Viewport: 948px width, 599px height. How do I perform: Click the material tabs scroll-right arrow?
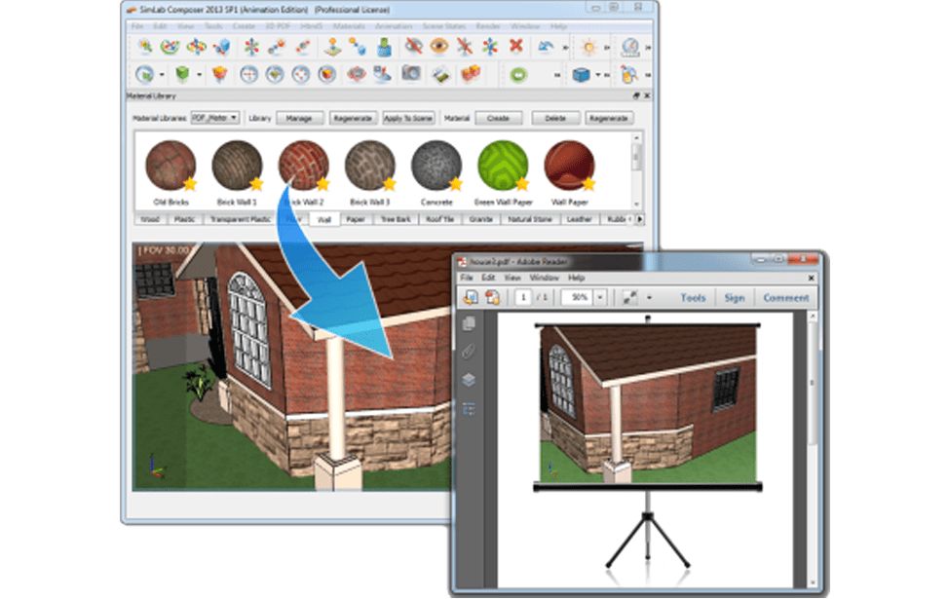click(x=640, y=219)
